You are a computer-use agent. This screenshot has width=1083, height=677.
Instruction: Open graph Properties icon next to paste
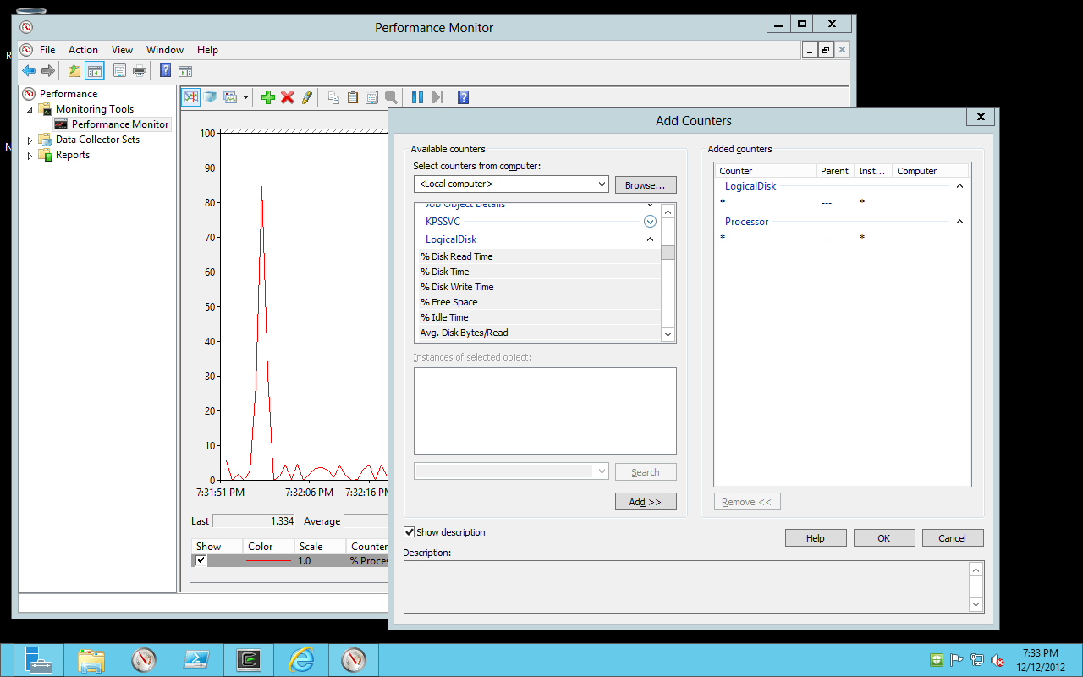(x=371, y=97)
